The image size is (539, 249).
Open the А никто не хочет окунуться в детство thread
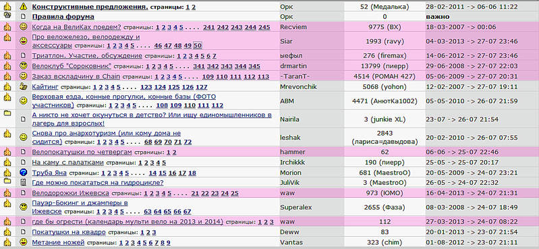point(152,119)
